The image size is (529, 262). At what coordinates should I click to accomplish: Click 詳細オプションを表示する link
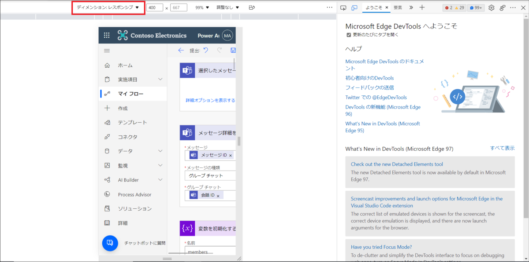click(210, 100)
